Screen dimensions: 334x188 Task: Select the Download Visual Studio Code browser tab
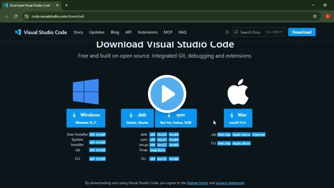[31, 5]
